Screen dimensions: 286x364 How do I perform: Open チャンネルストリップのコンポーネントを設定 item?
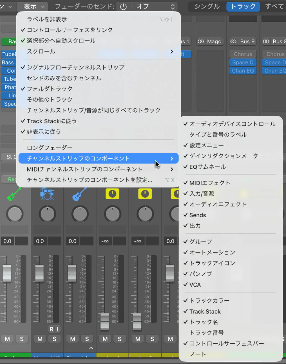99,180
